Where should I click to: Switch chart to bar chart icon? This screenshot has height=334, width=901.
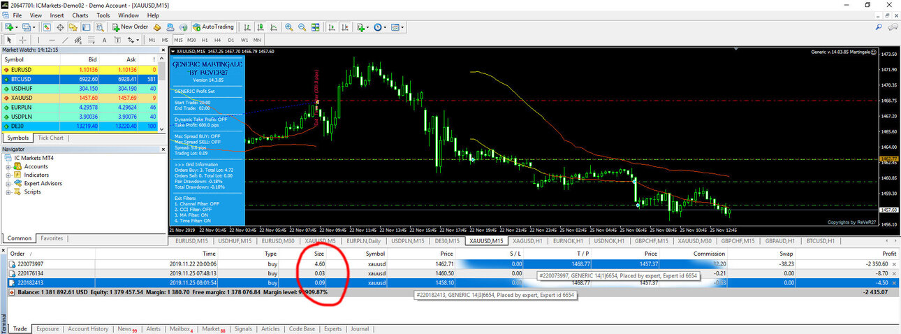(247, 27)
